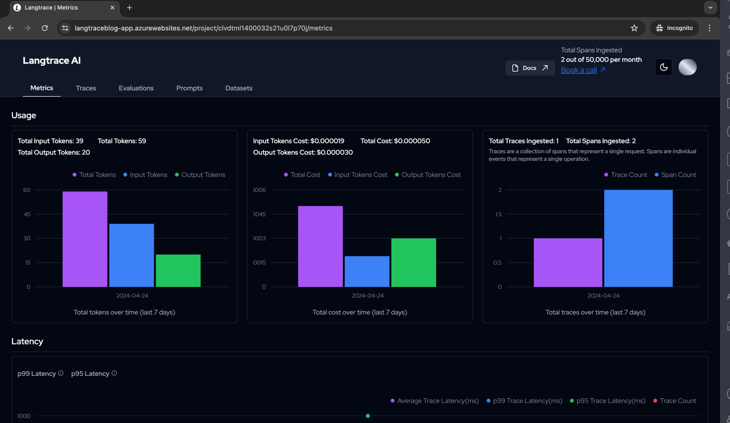Screen dimensions: 730x423
Task: Click the address bar URL
Action: (203, 28)
